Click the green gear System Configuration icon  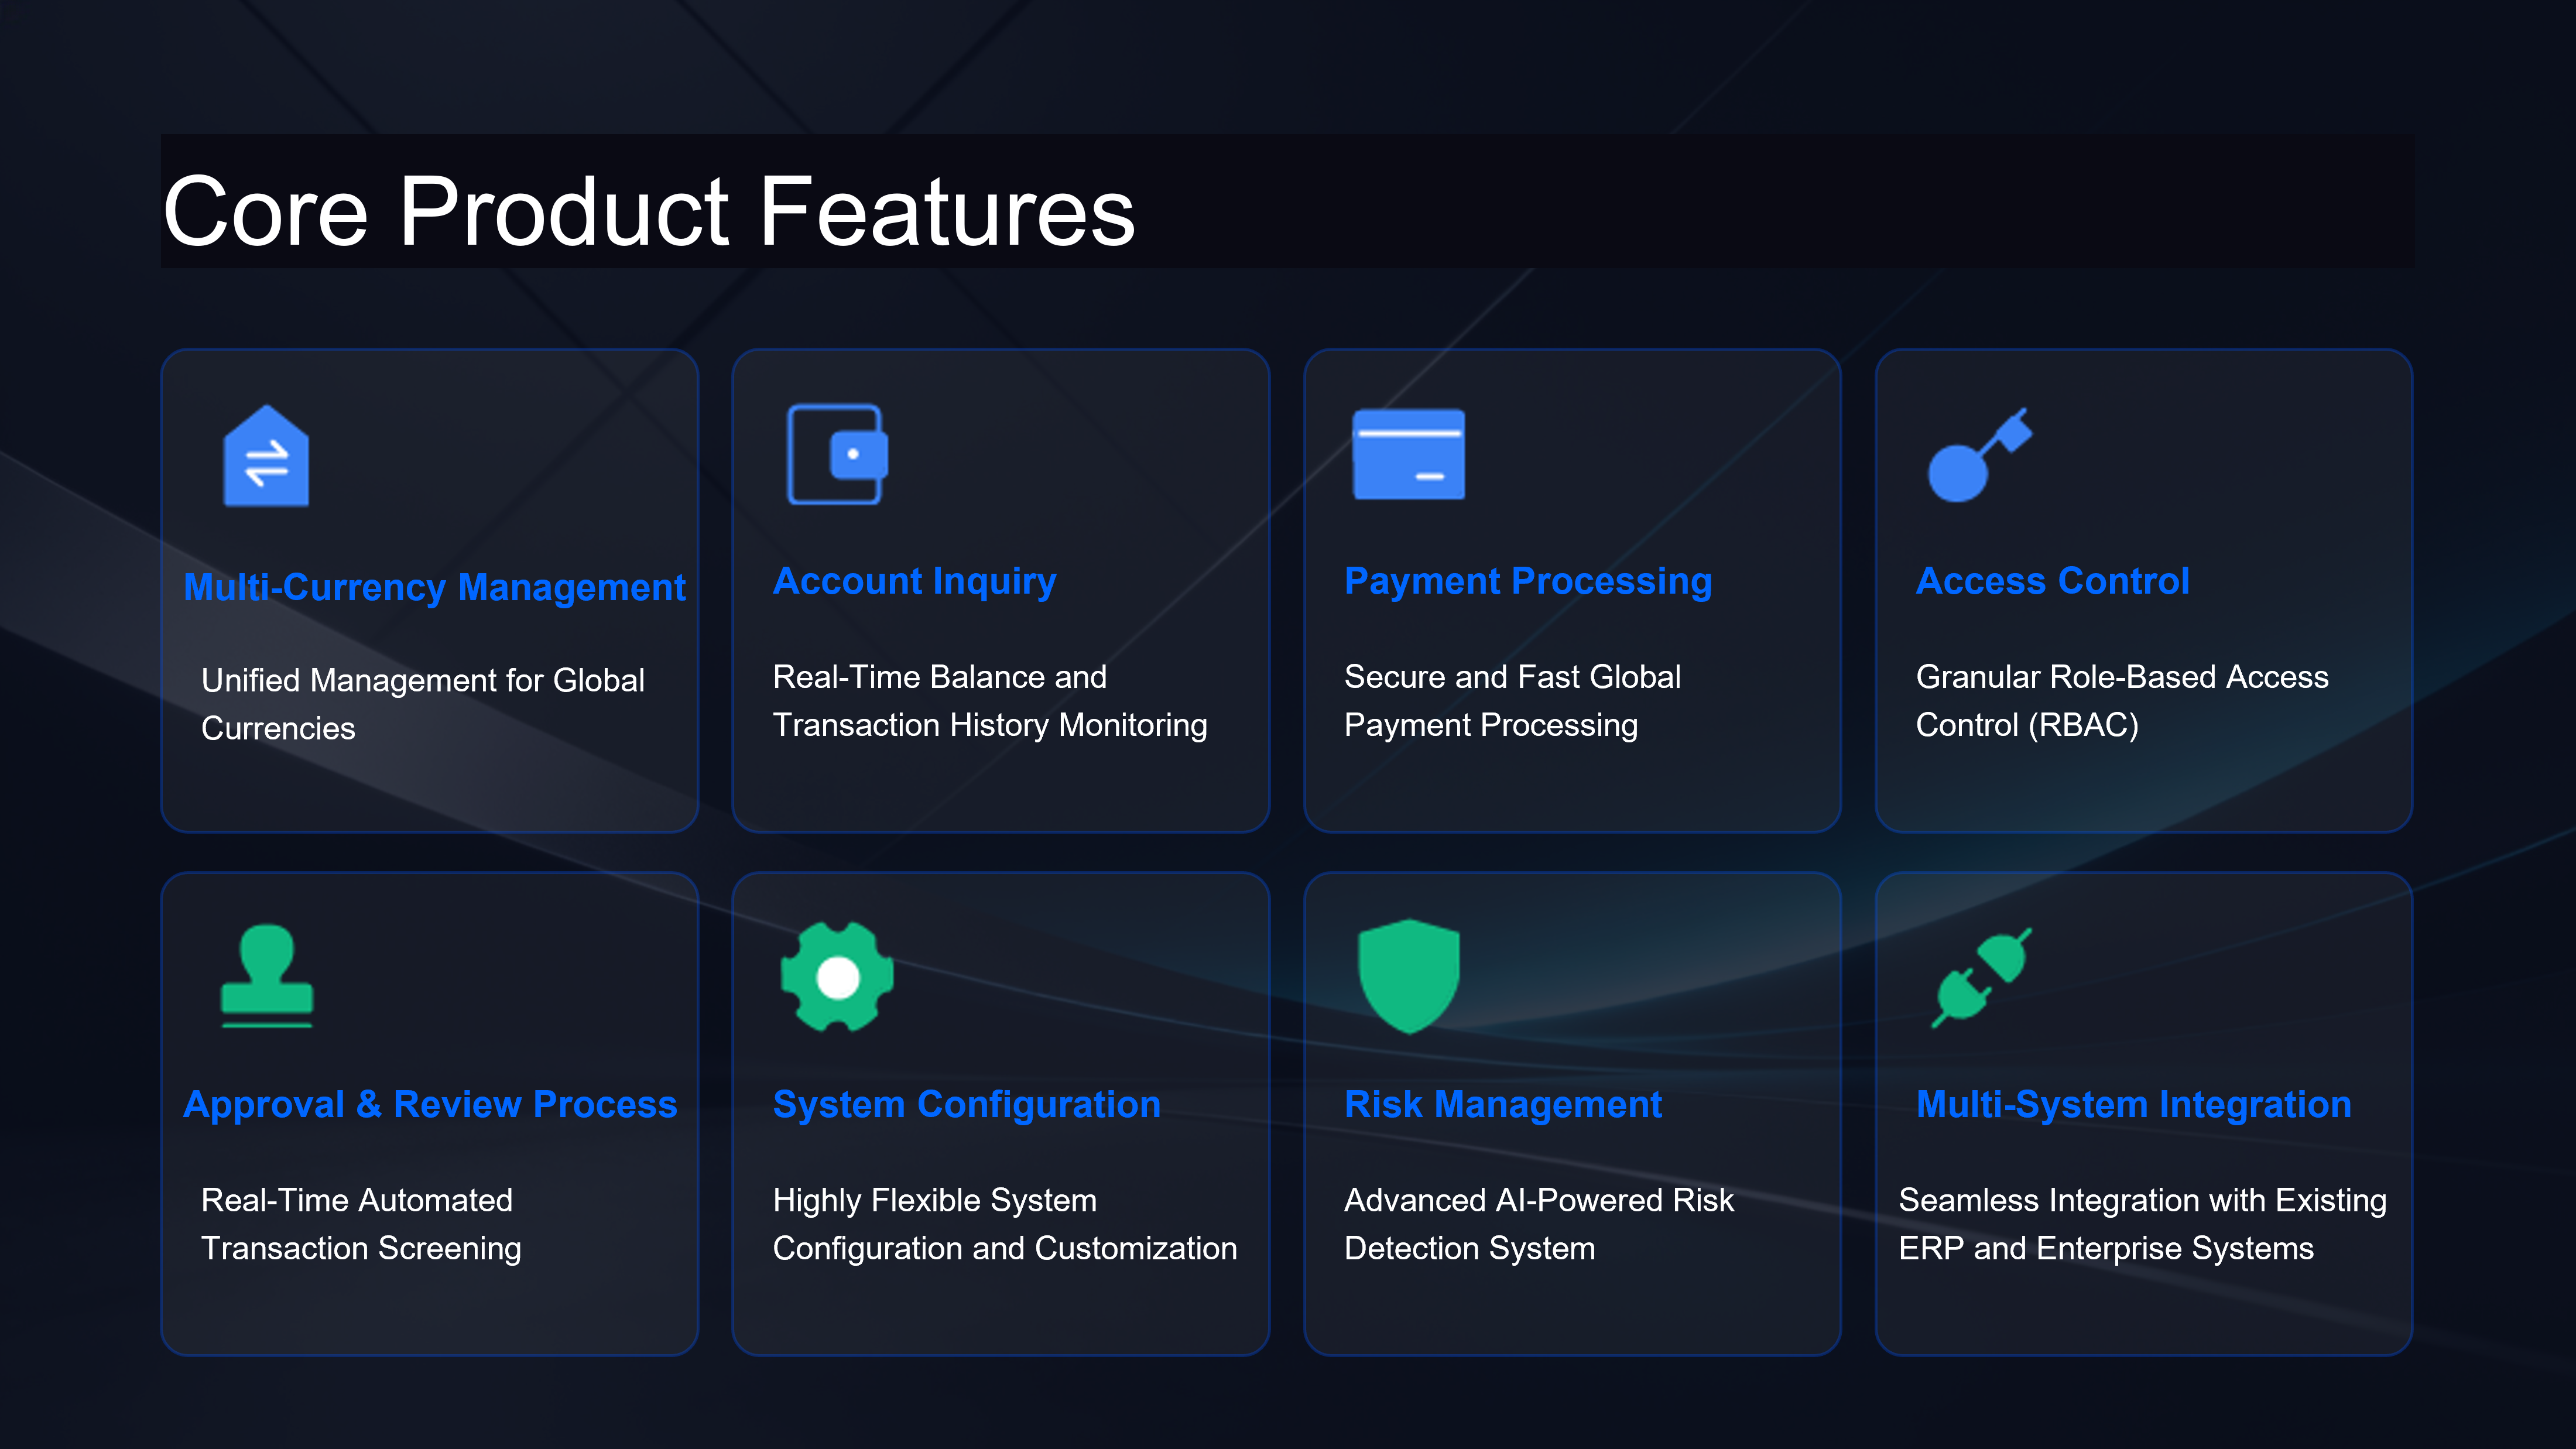pos(837,977)
